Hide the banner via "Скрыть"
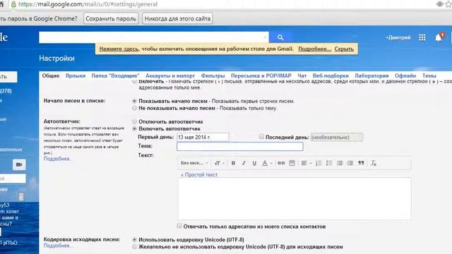The width and height of the screenshot is (452, 254). pyautogui.click(x=344, y=49)
